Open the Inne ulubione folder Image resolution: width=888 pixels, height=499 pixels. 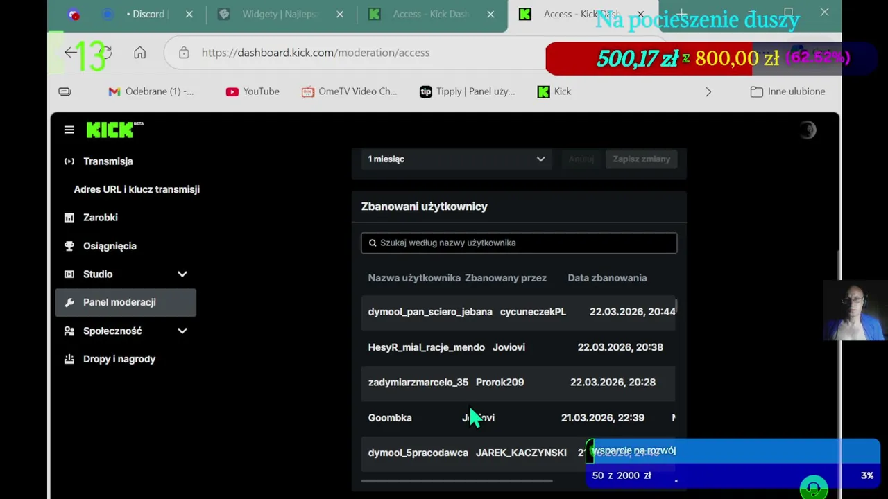click(x=787, y=91)
